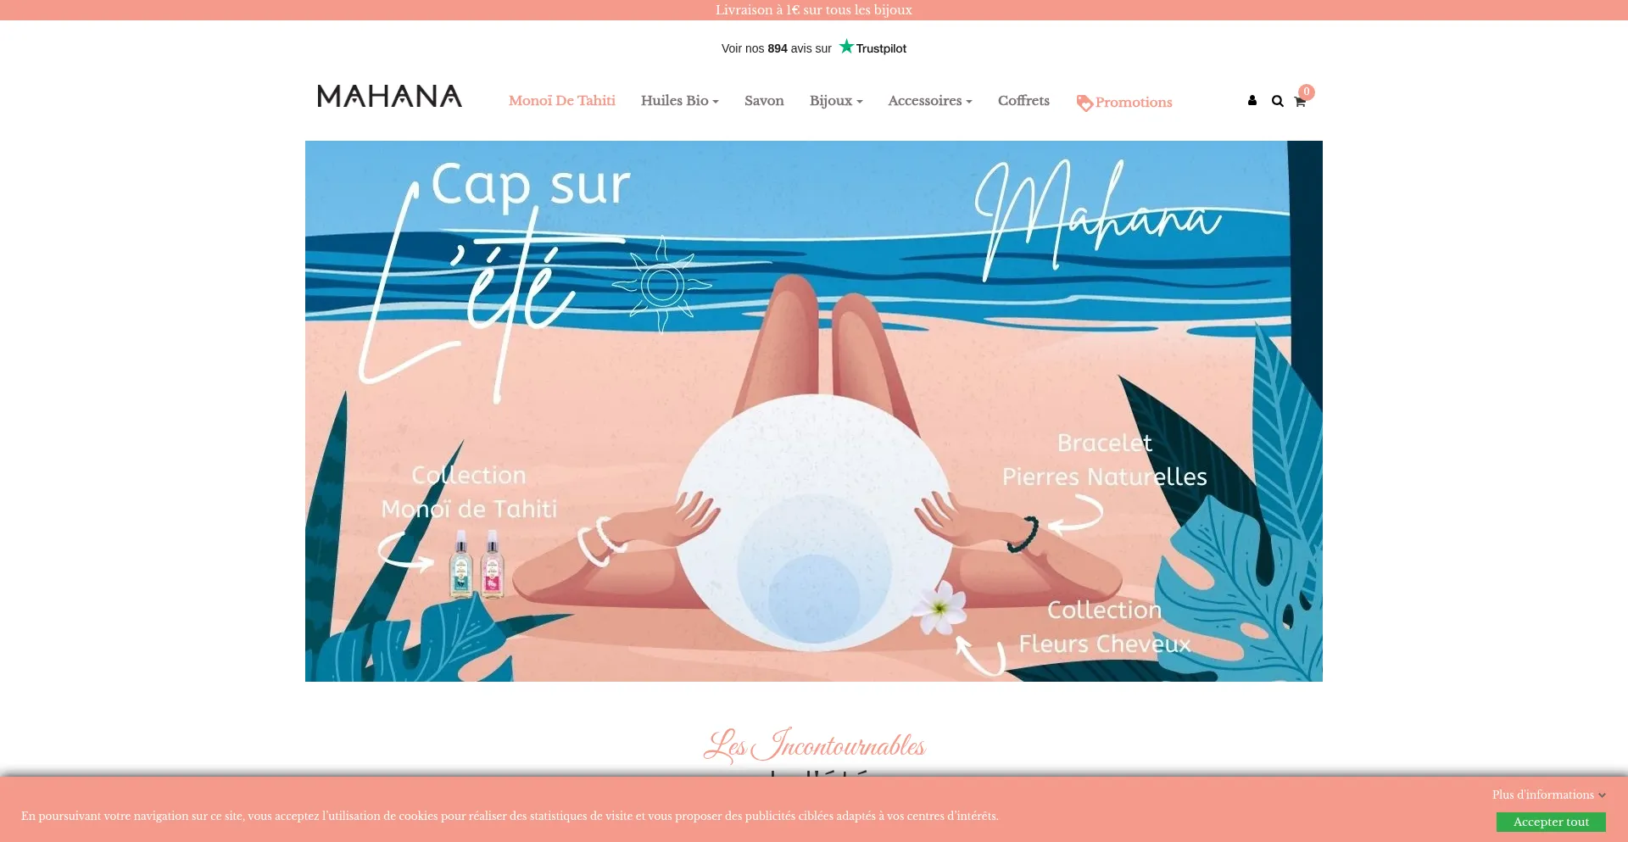Open the user account icon
Screen dimensions: 1628x842
[1252, 101]
